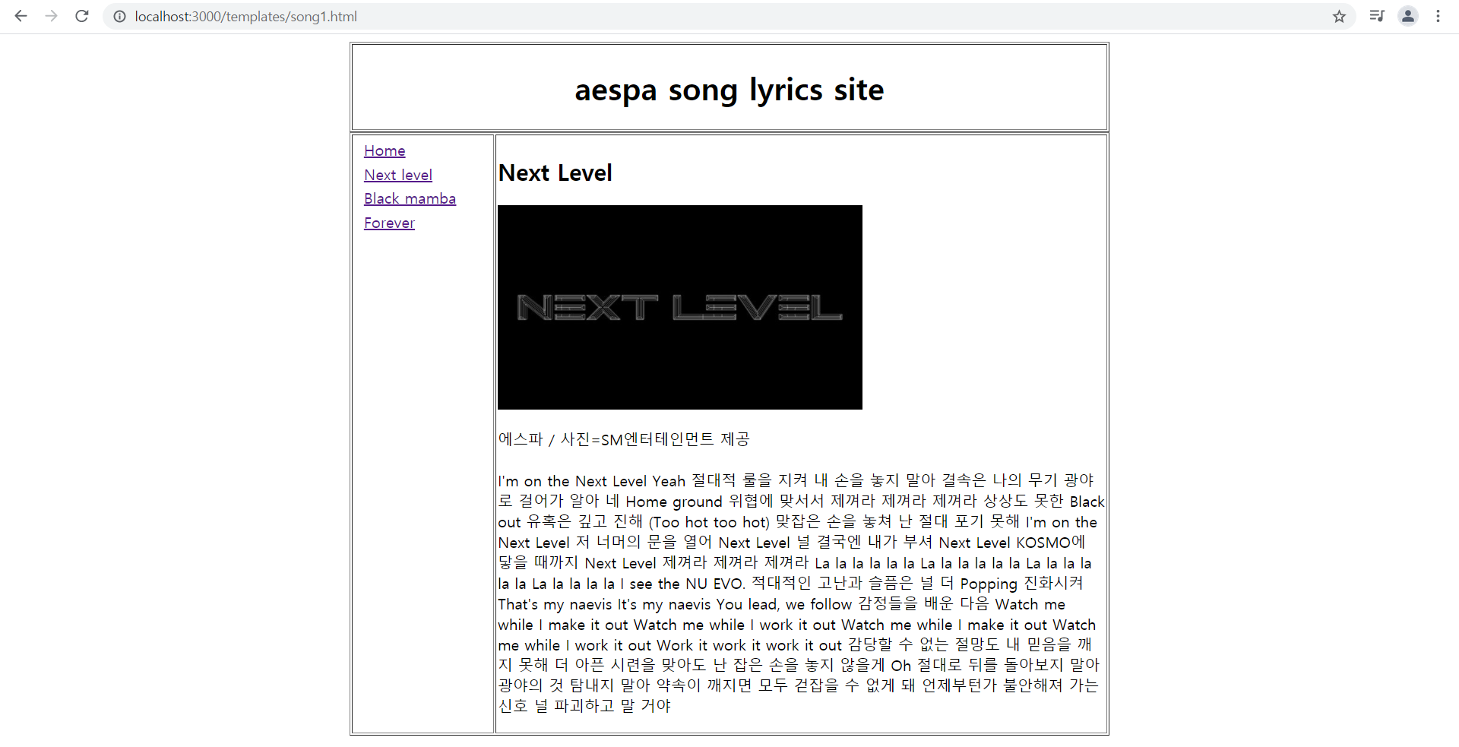Viewport: 1459px width, 747px height.
Task: Open the Home link in sidebar
Action: pos(385,151)
